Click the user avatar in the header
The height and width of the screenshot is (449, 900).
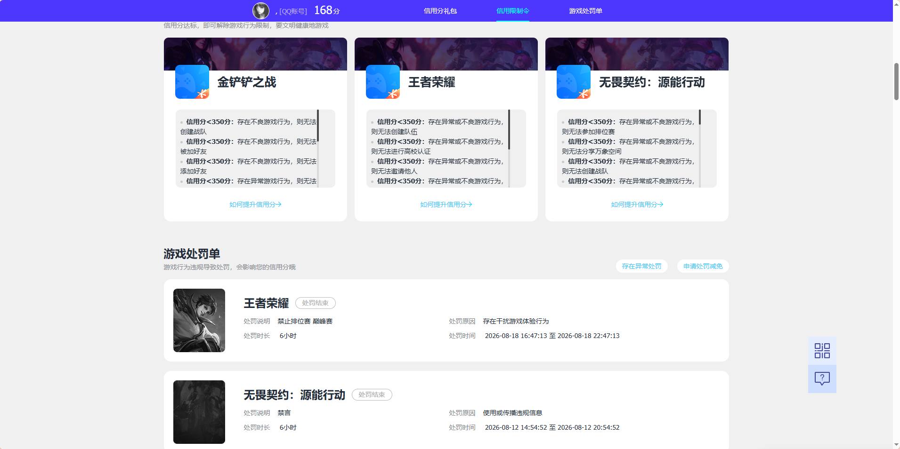[261, 10]
